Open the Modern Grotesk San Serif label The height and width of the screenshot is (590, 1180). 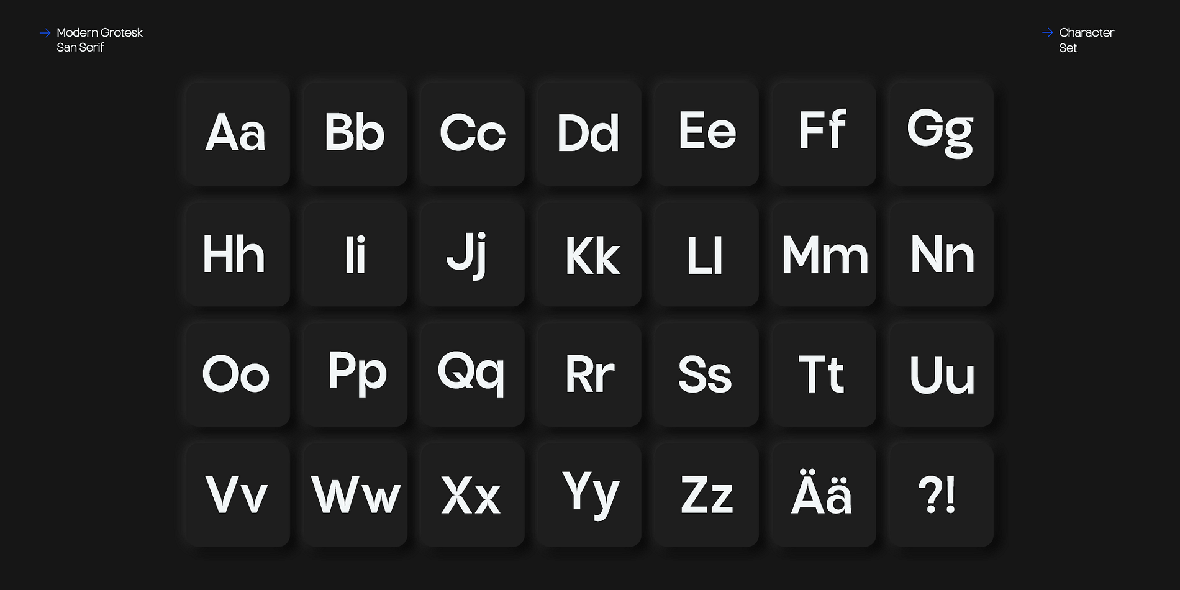click(x=99, y=40)
